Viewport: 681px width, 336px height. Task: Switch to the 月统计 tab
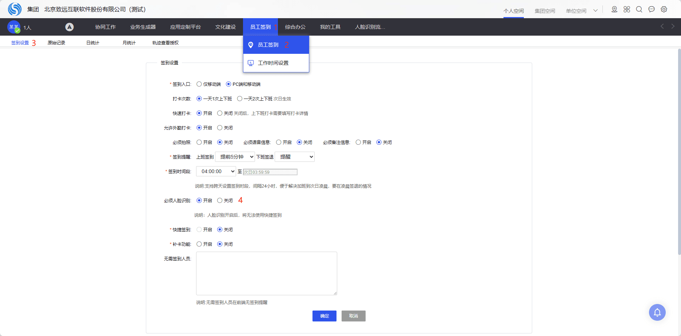click(129, 43)
